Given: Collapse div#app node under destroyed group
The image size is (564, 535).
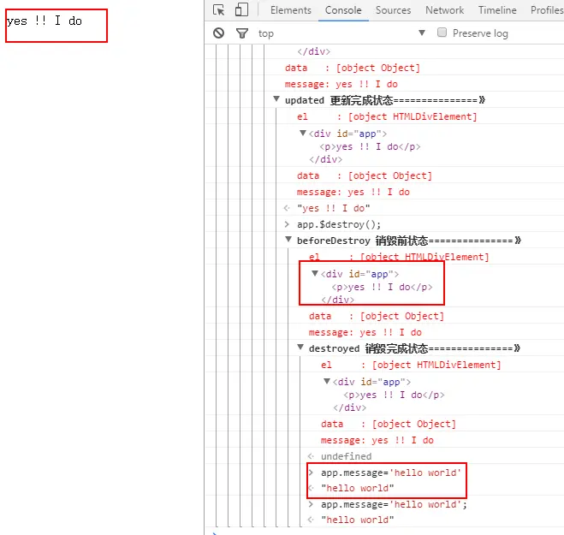Looking at the screenshot, I should click(x=327, y=382).
